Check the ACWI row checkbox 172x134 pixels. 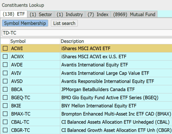tap(5, 48)
